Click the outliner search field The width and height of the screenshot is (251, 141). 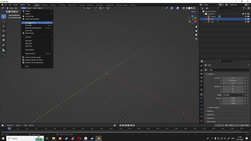coord(224,8)
